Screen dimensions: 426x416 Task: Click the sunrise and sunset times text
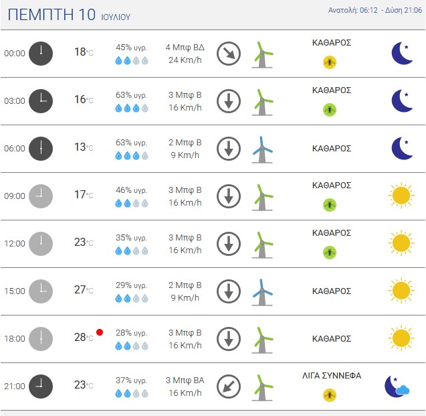tap(375, 10)
